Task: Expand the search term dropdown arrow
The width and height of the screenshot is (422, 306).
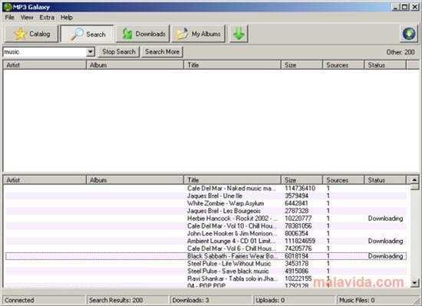Action: [91, 51]
